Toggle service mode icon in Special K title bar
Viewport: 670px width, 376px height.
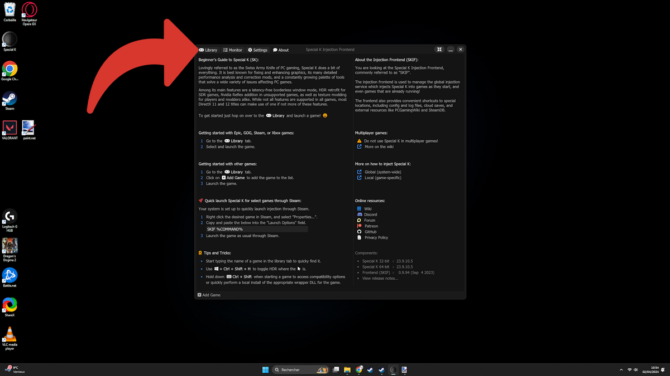(x=440, y=50)
